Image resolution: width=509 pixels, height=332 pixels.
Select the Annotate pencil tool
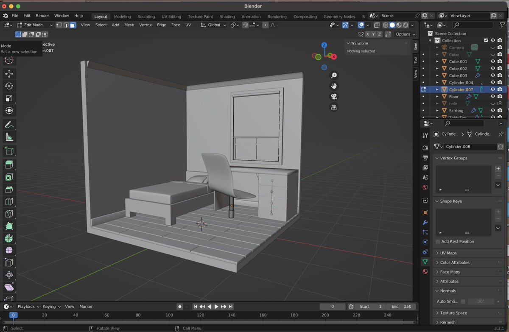(9, 125)
